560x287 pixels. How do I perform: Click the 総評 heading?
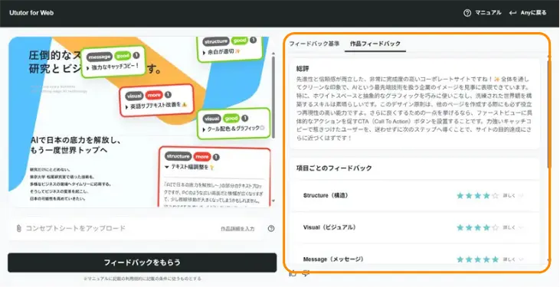click(303, 69)
